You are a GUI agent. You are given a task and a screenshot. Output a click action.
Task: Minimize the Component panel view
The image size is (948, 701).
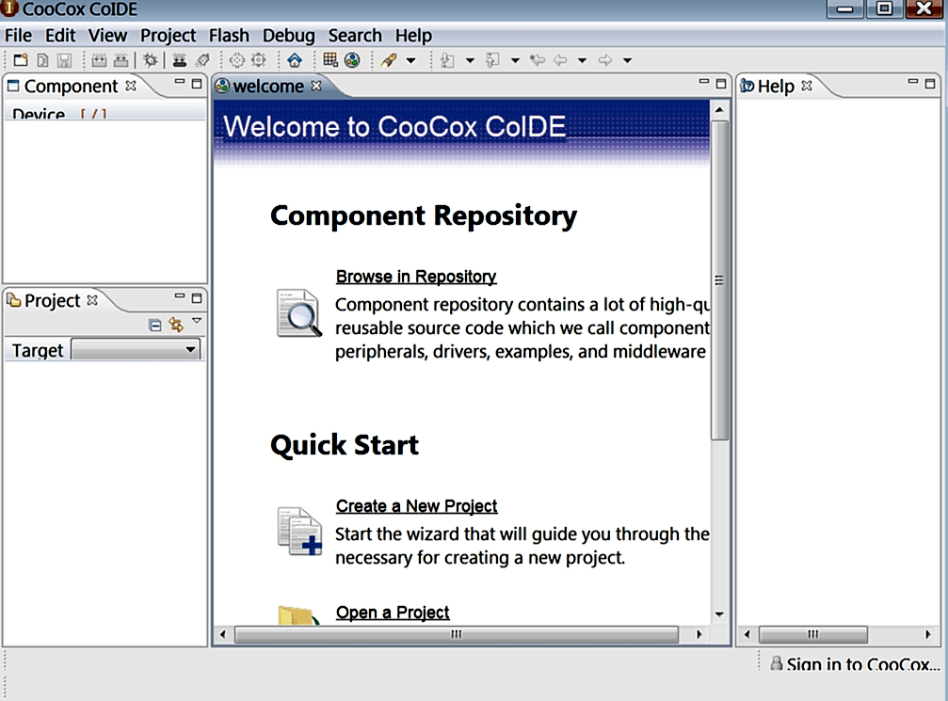(x=179, y=84)
